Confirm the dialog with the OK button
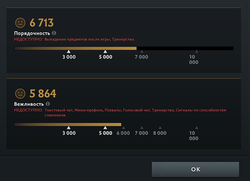 click(195, 169)
